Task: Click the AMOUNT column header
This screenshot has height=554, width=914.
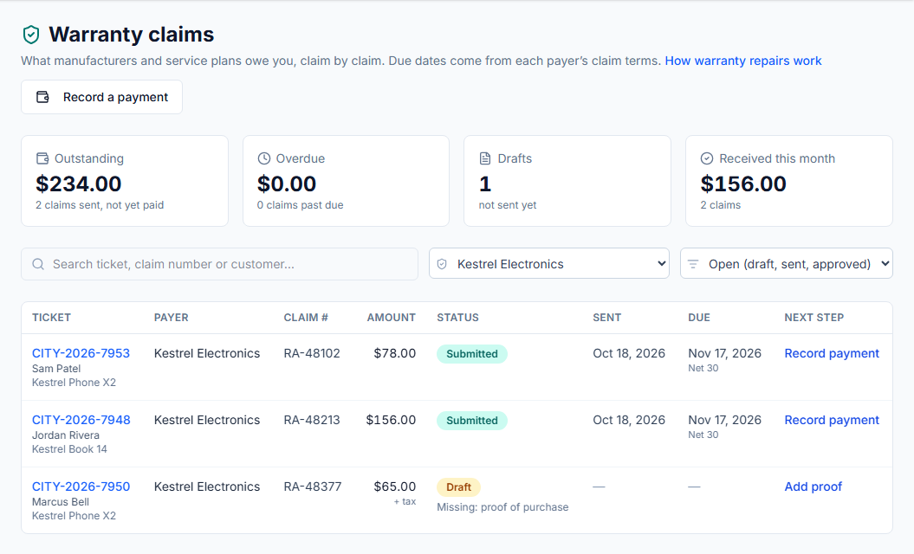Action: [391, 318]
